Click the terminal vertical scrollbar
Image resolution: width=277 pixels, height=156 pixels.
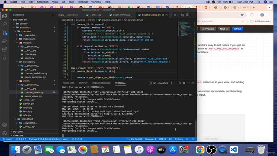(196, 128)
